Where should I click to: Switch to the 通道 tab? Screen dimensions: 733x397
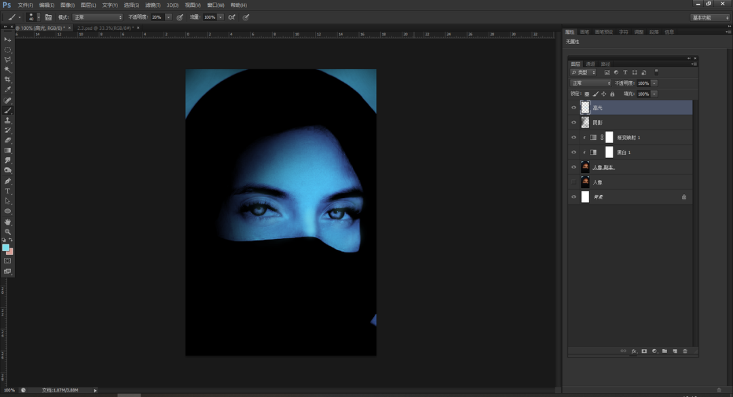pos(590,64)
